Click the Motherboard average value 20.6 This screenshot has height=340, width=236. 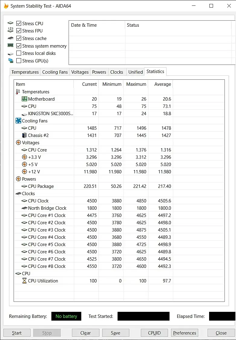pos(167,99)
